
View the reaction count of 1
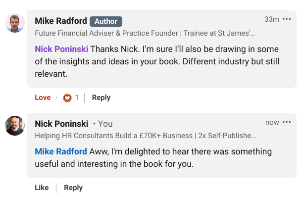[77, 98]
